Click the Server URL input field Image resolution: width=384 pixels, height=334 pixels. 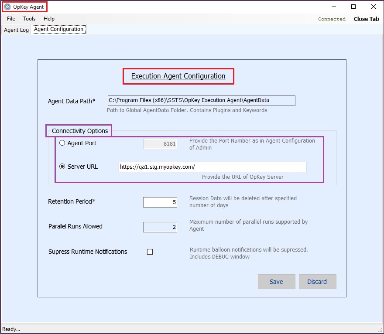point(213,167)
